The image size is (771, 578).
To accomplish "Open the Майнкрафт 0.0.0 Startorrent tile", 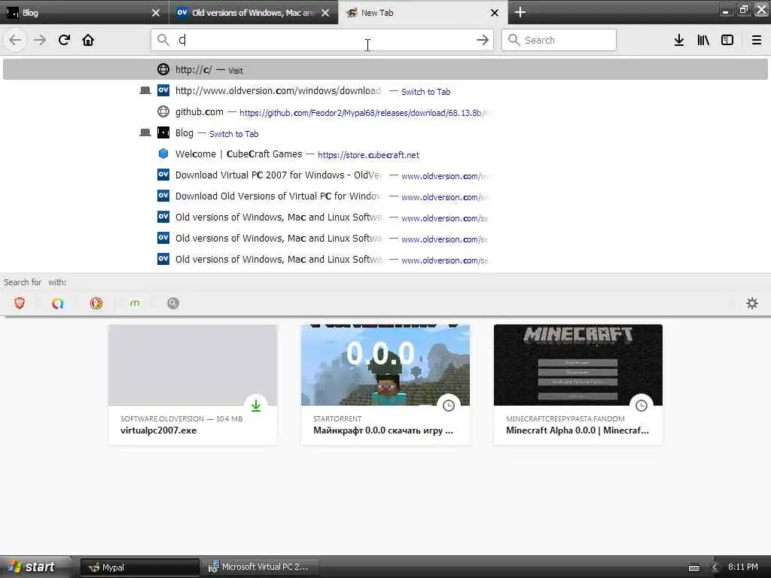I will [385, 385].
